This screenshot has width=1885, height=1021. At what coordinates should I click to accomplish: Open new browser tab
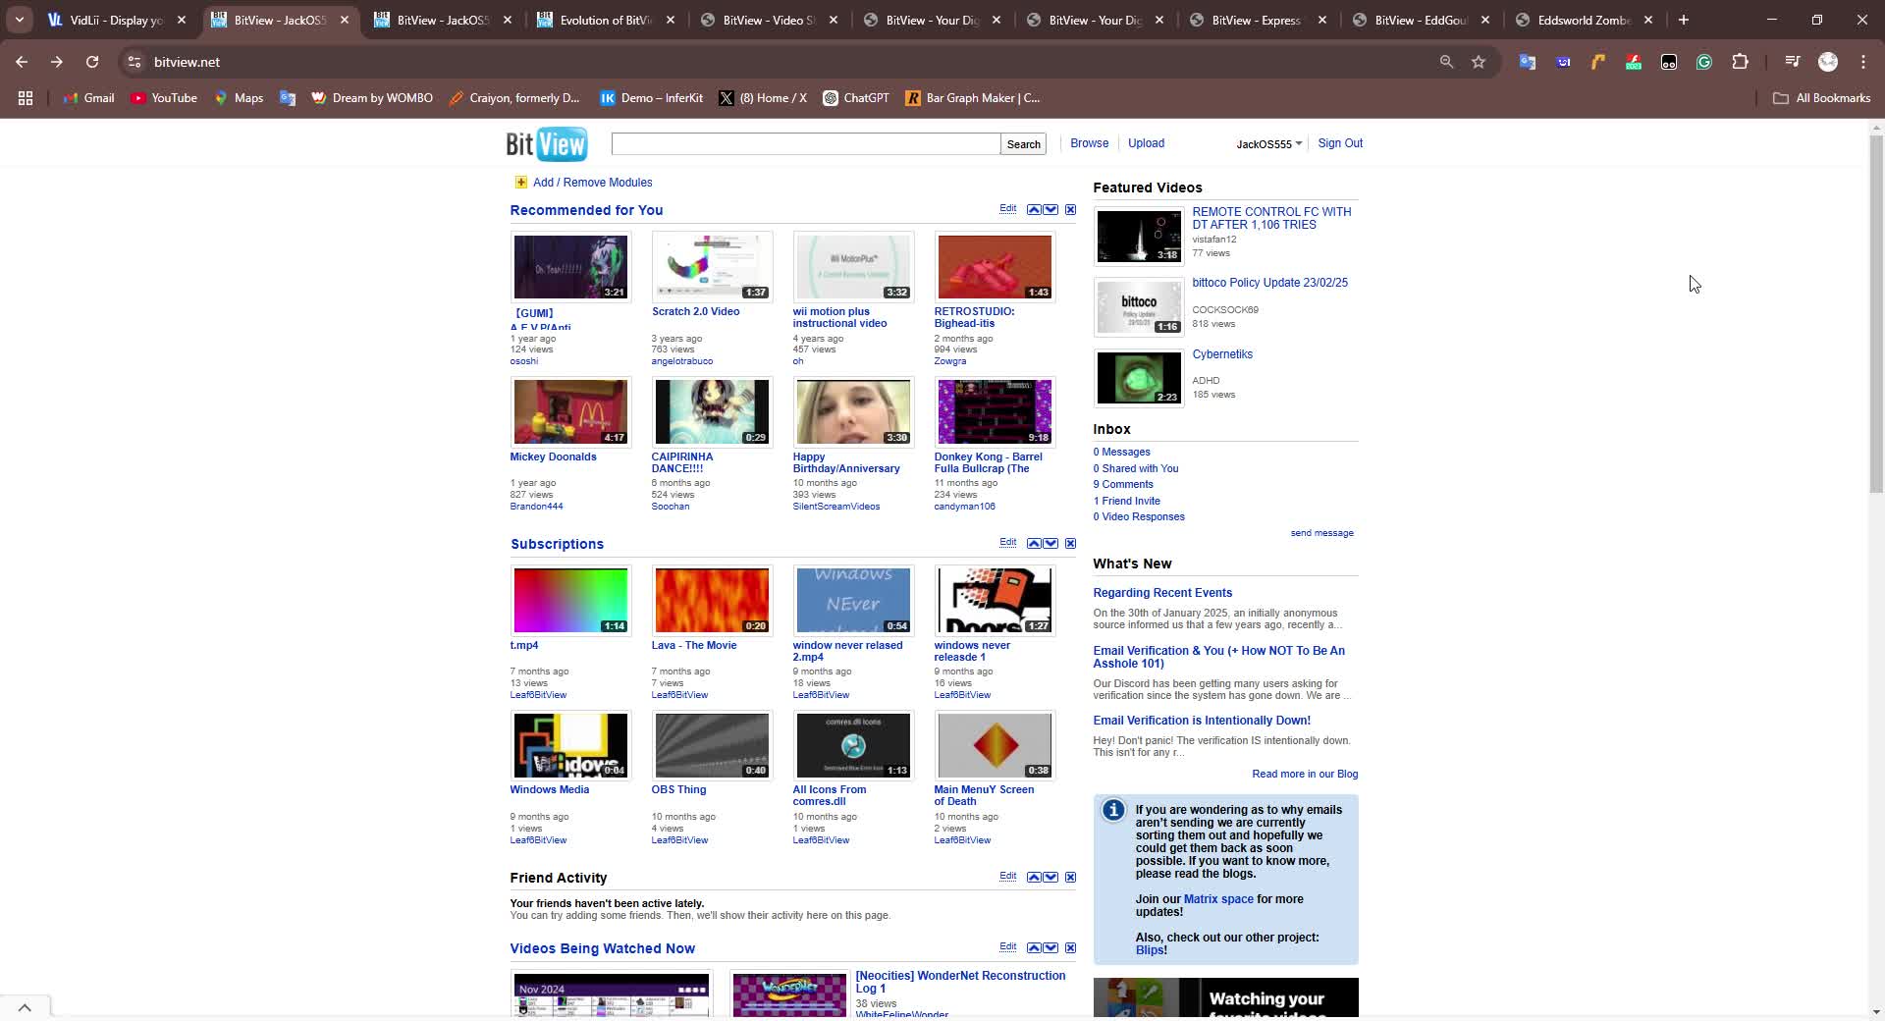point(1684,20)
